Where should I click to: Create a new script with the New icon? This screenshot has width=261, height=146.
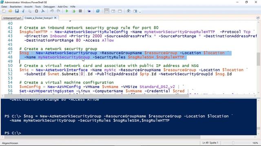tap(4, 11)
